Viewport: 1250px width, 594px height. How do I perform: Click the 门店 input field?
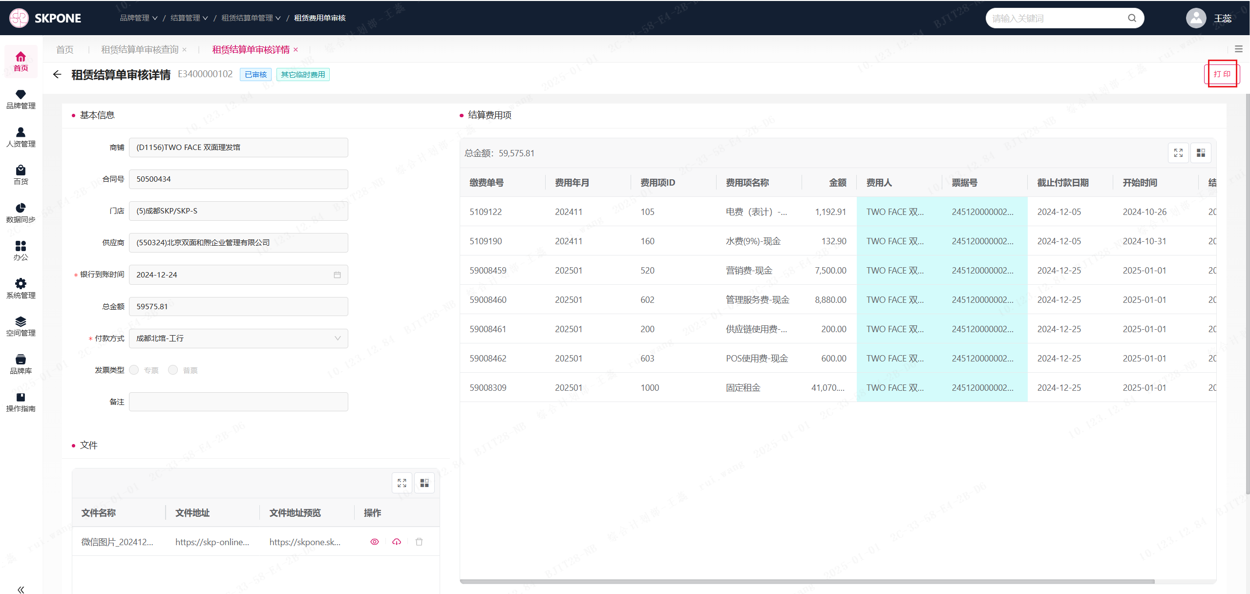tap(238, 211)
